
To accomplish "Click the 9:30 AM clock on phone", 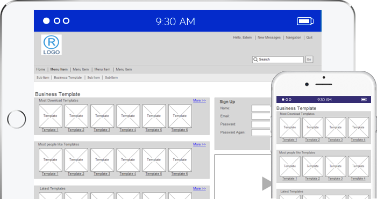I will [x=324, y=100].
